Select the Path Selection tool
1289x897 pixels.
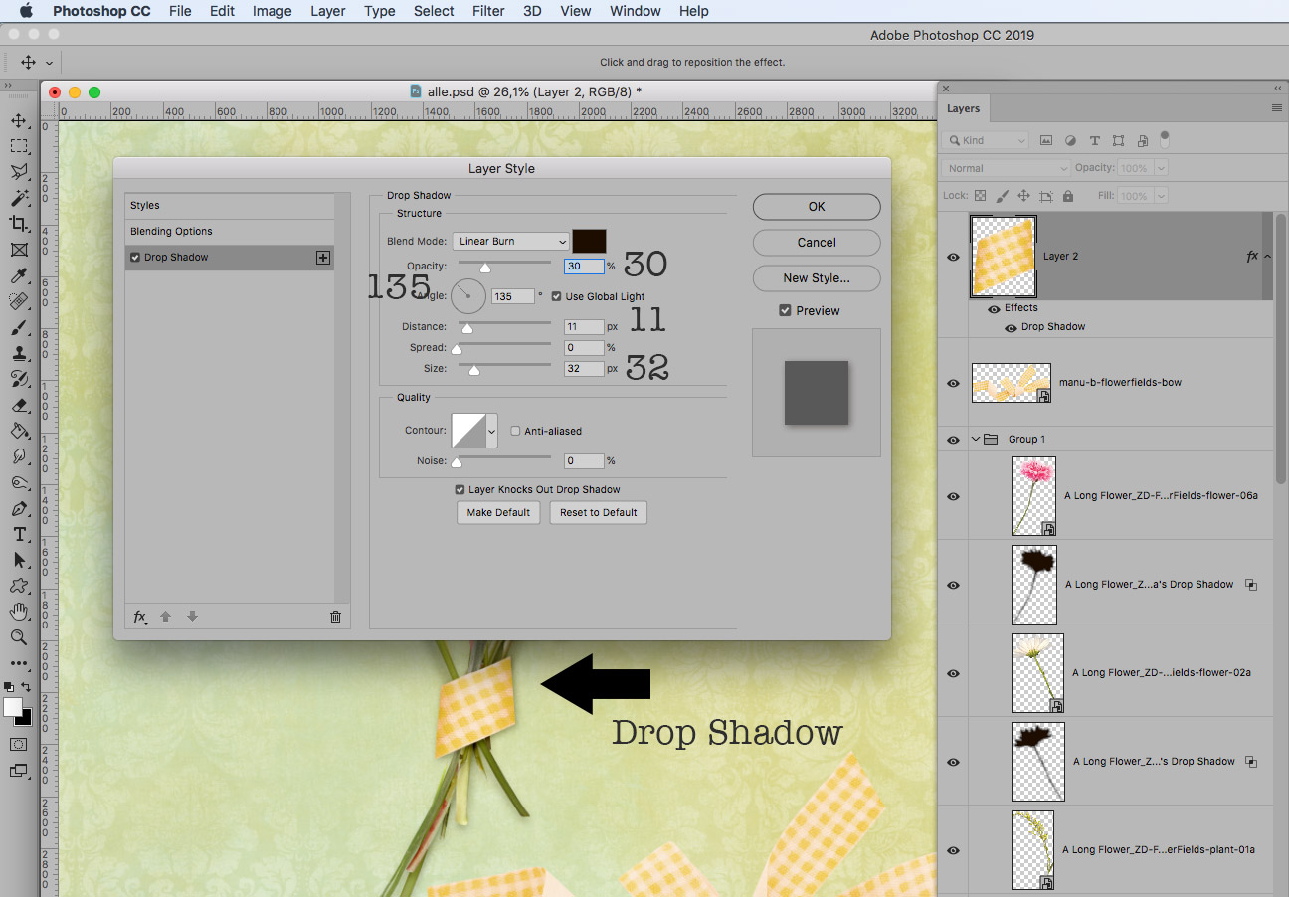point(19,561)
